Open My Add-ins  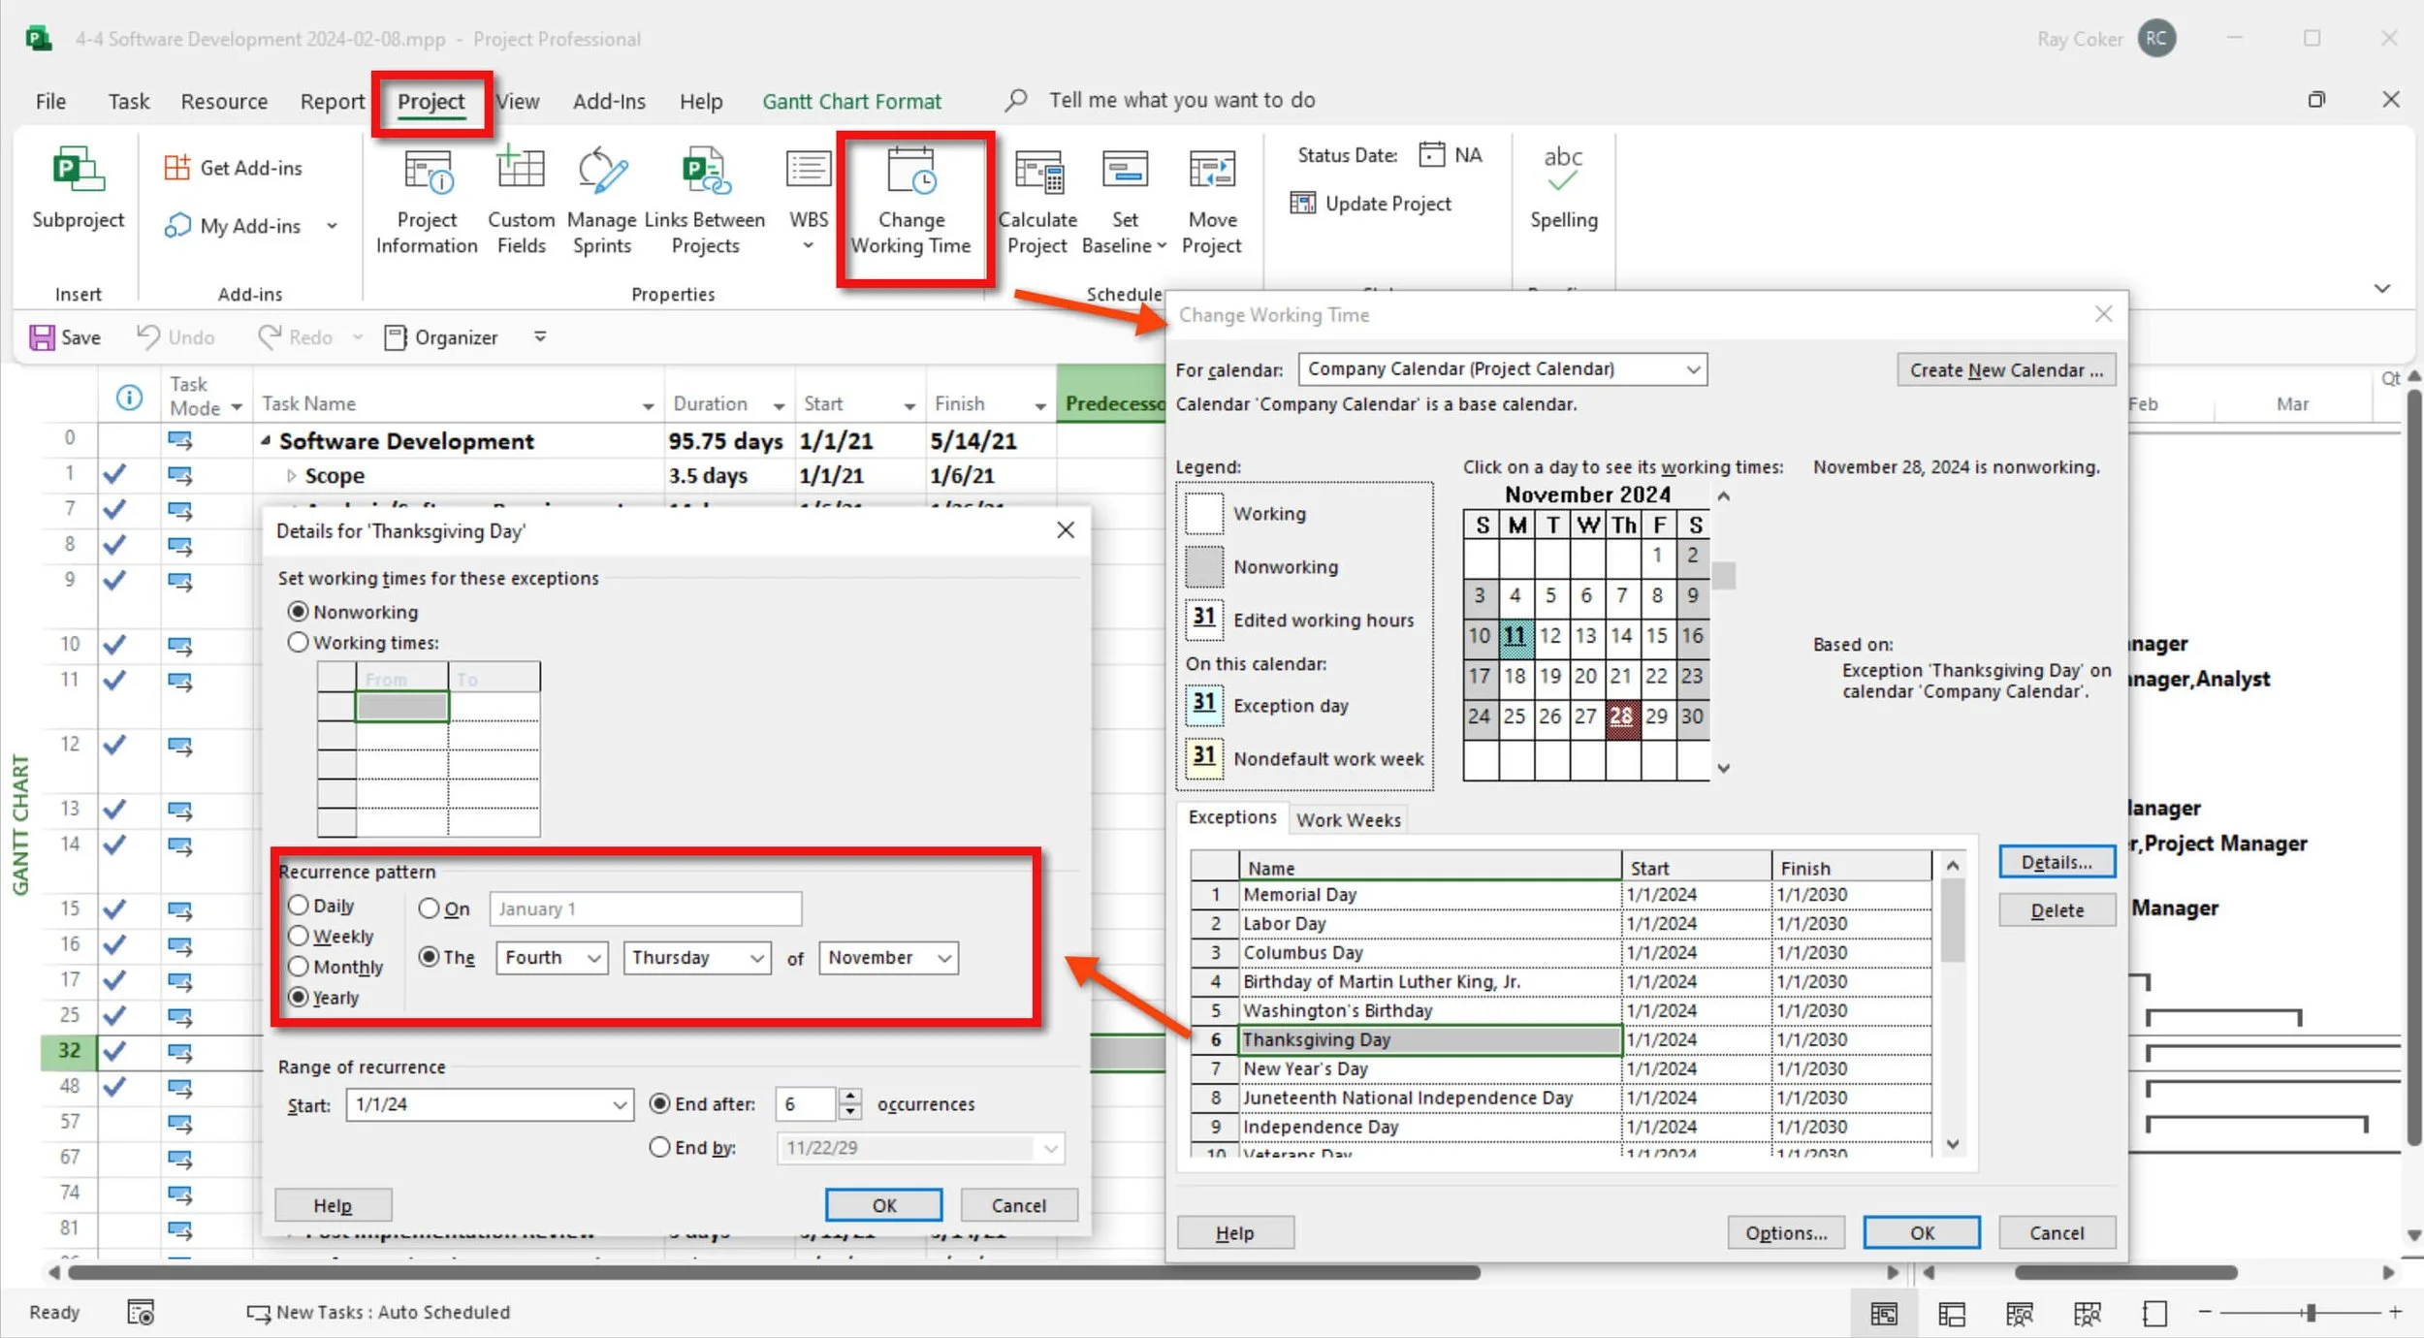(x=250, y=226)
